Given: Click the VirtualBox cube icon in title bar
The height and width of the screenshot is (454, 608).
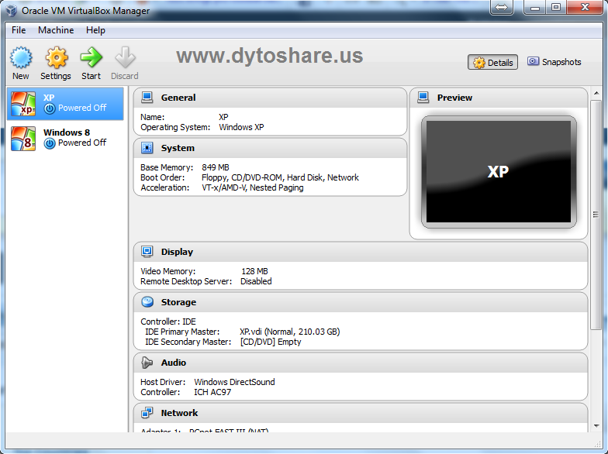Looking at the screenshot, I should coord(11,10).
